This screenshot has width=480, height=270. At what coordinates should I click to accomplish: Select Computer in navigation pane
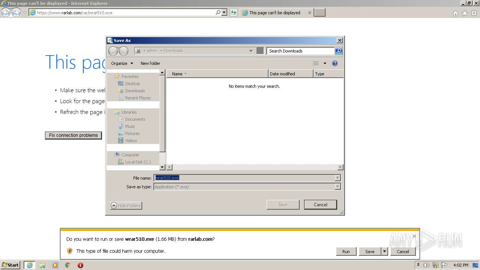(x=130, y=155)
